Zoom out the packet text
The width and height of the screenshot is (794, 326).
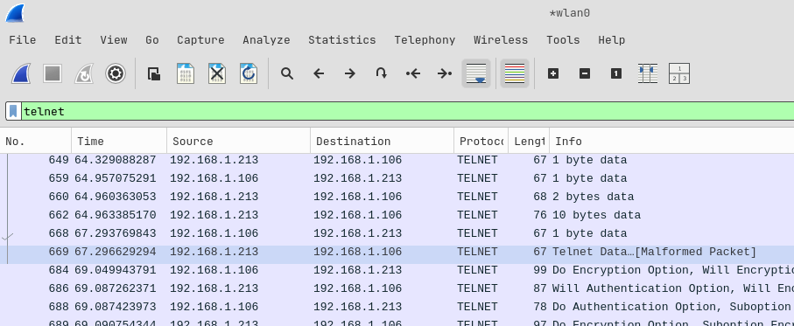[585, 73]
